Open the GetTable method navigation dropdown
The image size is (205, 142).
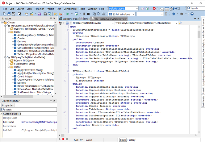tap(177, 23)
